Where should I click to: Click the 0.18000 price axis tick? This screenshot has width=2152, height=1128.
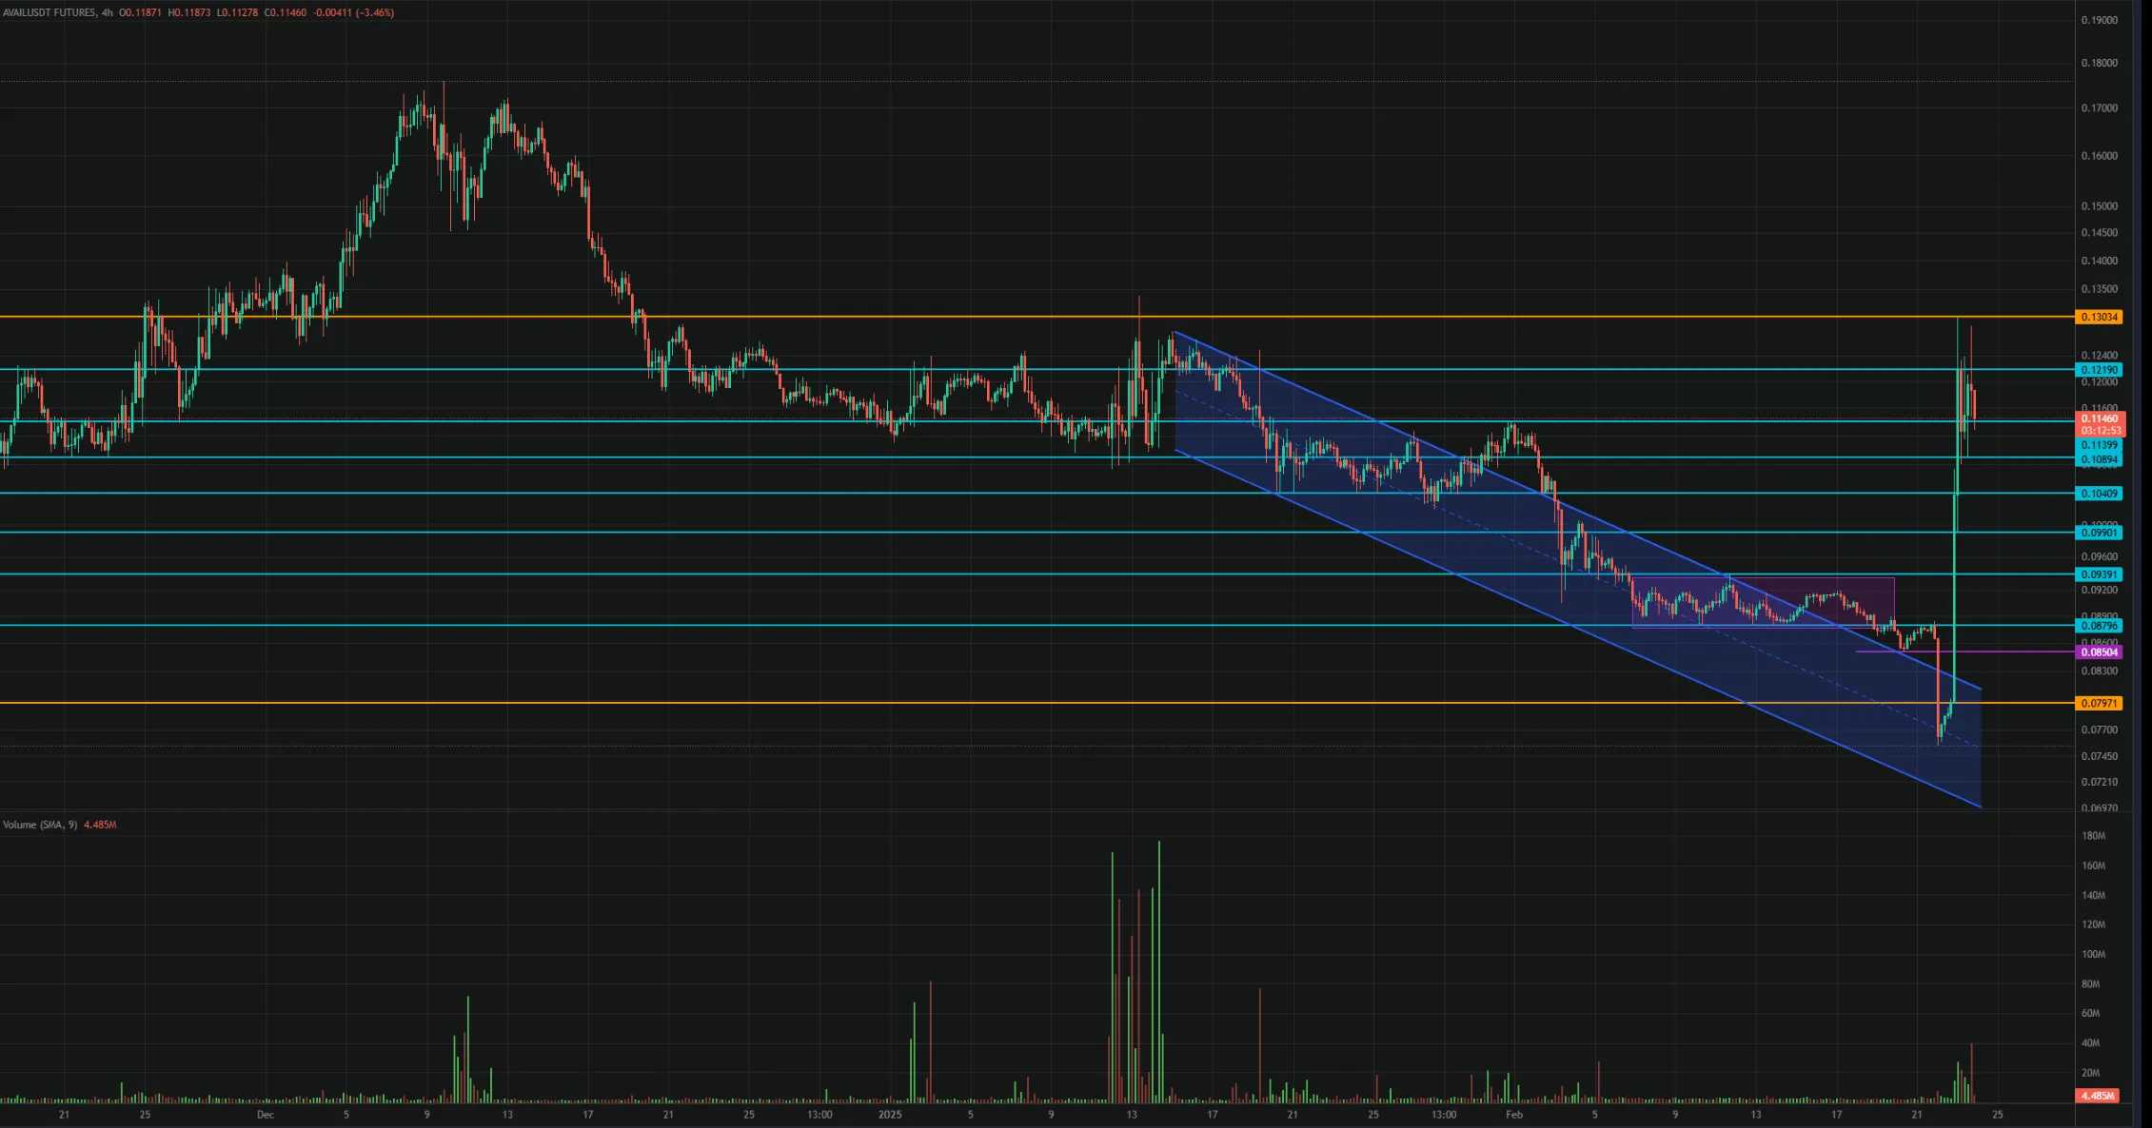point(2099,63)
